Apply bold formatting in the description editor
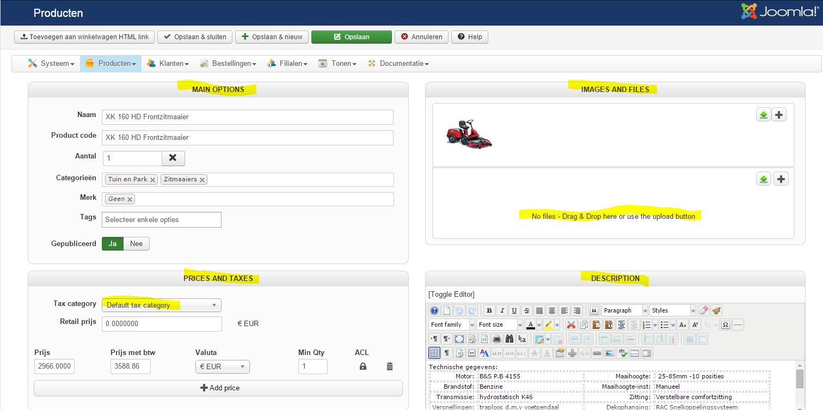The width and height of the screenshot is (823, 410). coord(489,310)
